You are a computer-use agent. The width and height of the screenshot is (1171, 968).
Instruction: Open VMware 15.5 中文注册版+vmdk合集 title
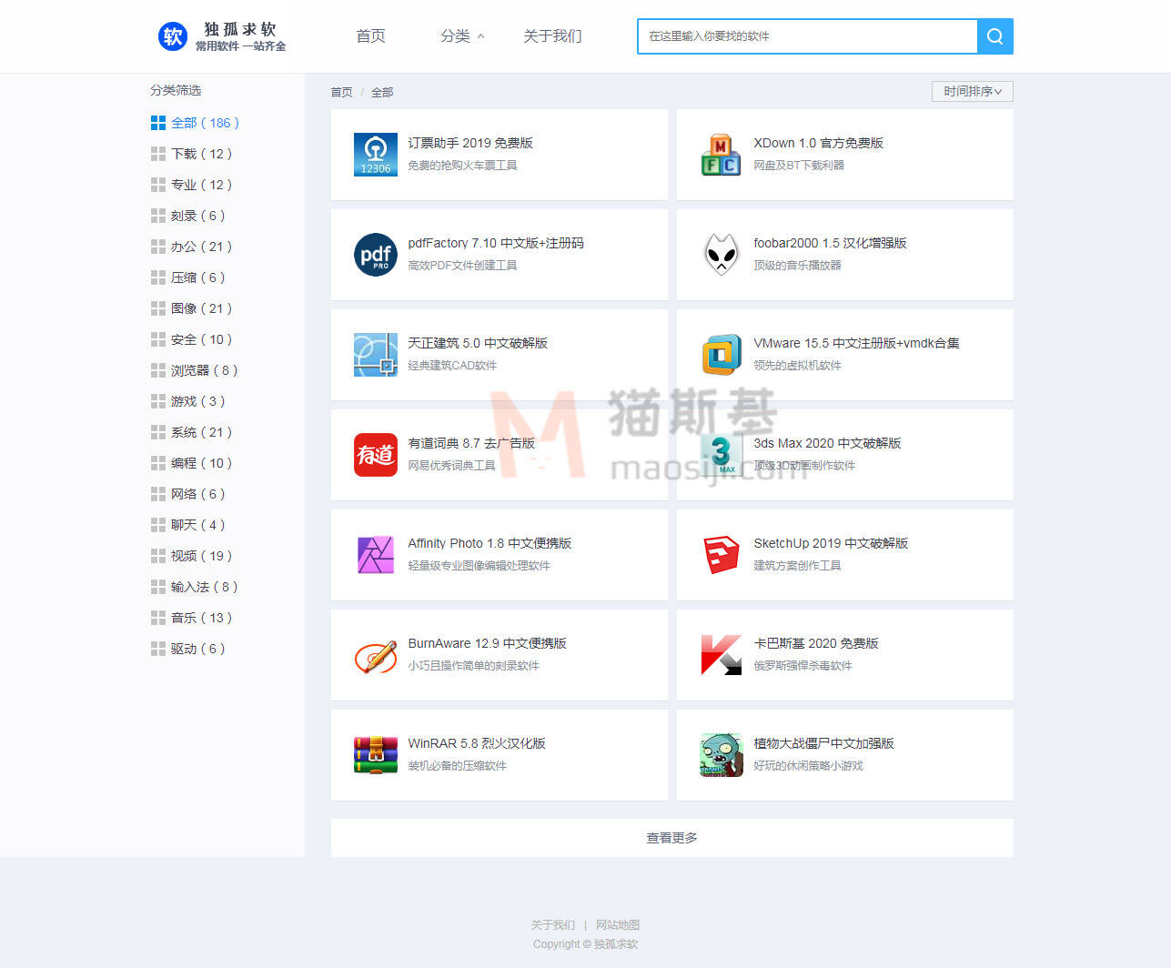point(856,343)
